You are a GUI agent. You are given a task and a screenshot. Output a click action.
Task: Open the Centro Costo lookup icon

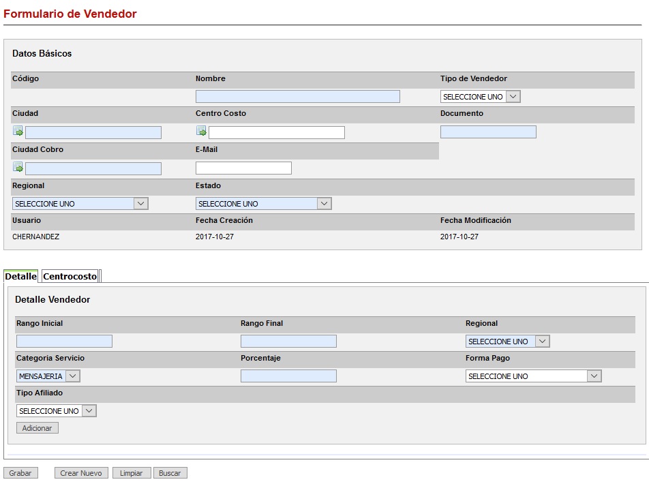coord(201,132)
